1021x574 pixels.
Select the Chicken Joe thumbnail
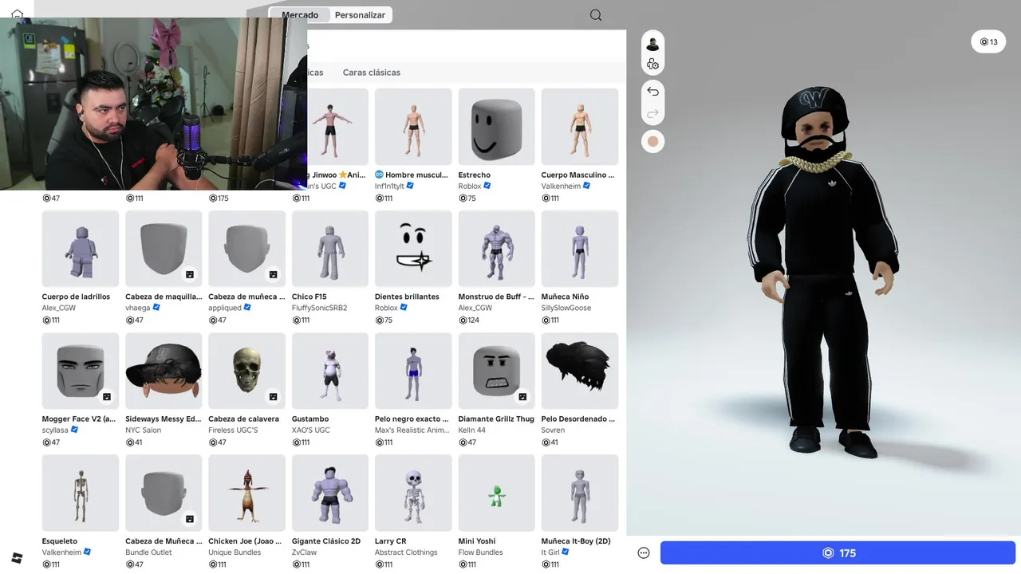(x=246, y=493)
